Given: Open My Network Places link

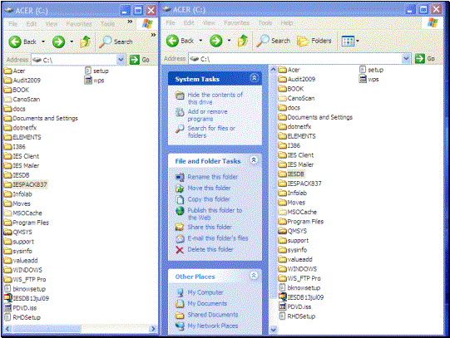Looking at the screenshot, I should point(213,326).
